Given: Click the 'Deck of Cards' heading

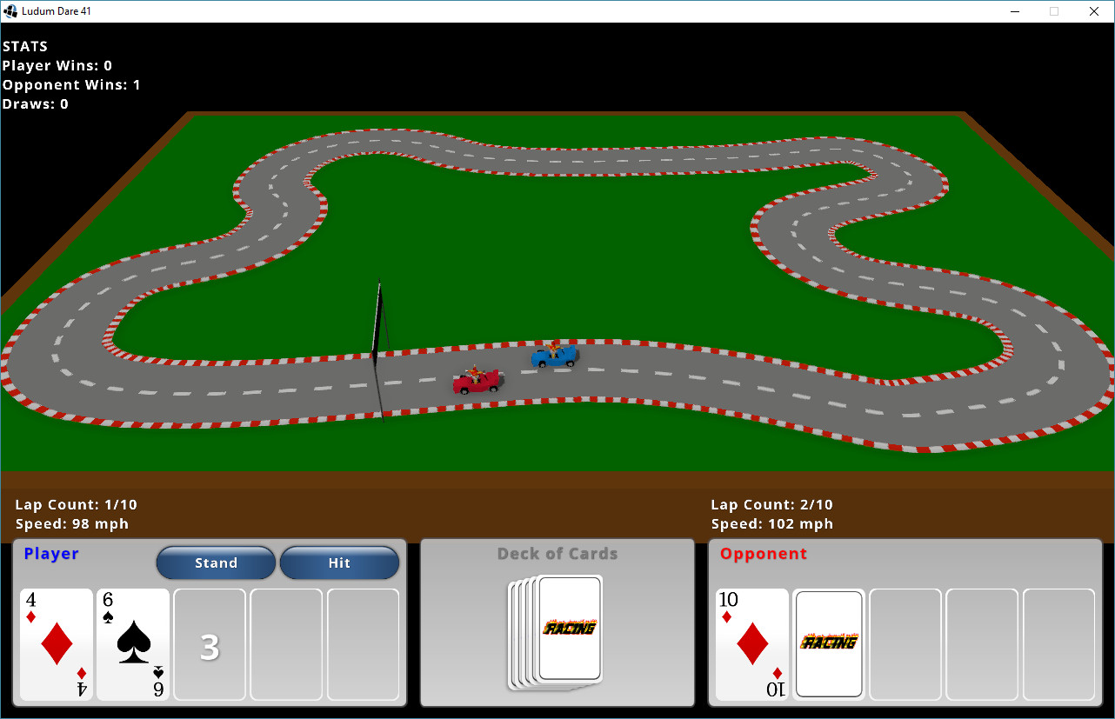Looking at the screenshot, I should (557, 554).
